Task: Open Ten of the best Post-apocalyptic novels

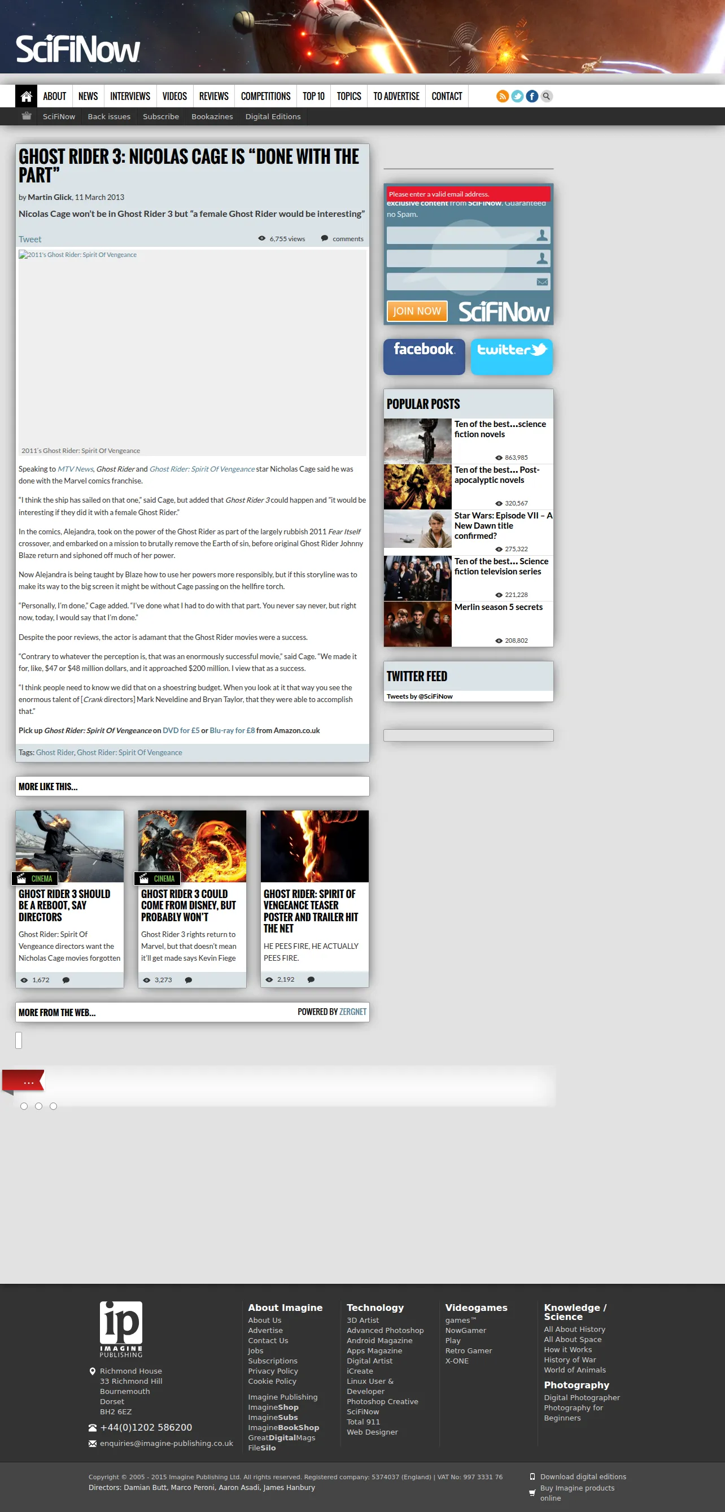Action: pos(497,475)
